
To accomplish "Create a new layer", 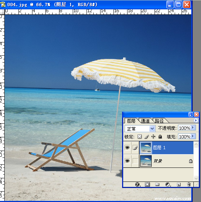I will tap(179, 184).
